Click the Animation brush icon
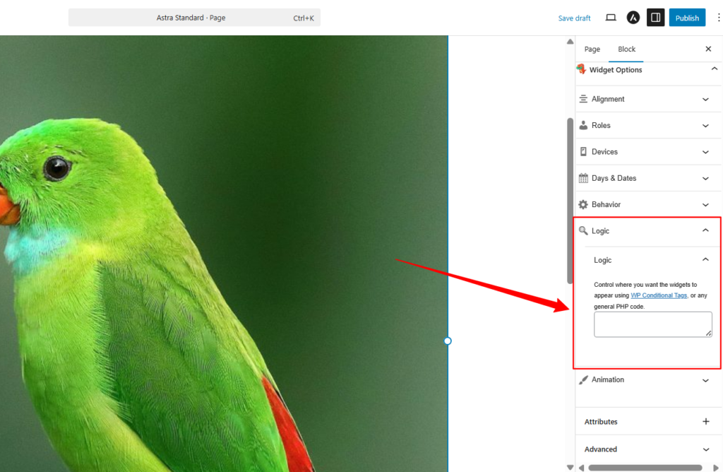 [583, 380]
